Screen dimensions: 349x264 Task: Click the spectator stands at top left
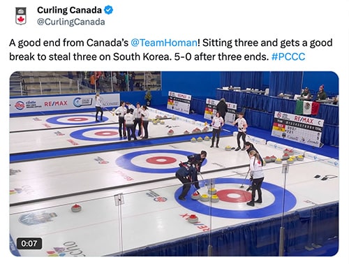[85, 82]
